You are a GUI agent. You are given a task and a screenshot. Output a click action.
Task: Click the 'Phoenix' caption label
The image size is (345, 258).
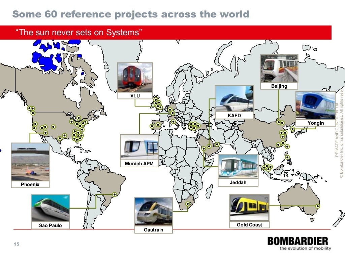pyautogui.click(x=30, y=184)
